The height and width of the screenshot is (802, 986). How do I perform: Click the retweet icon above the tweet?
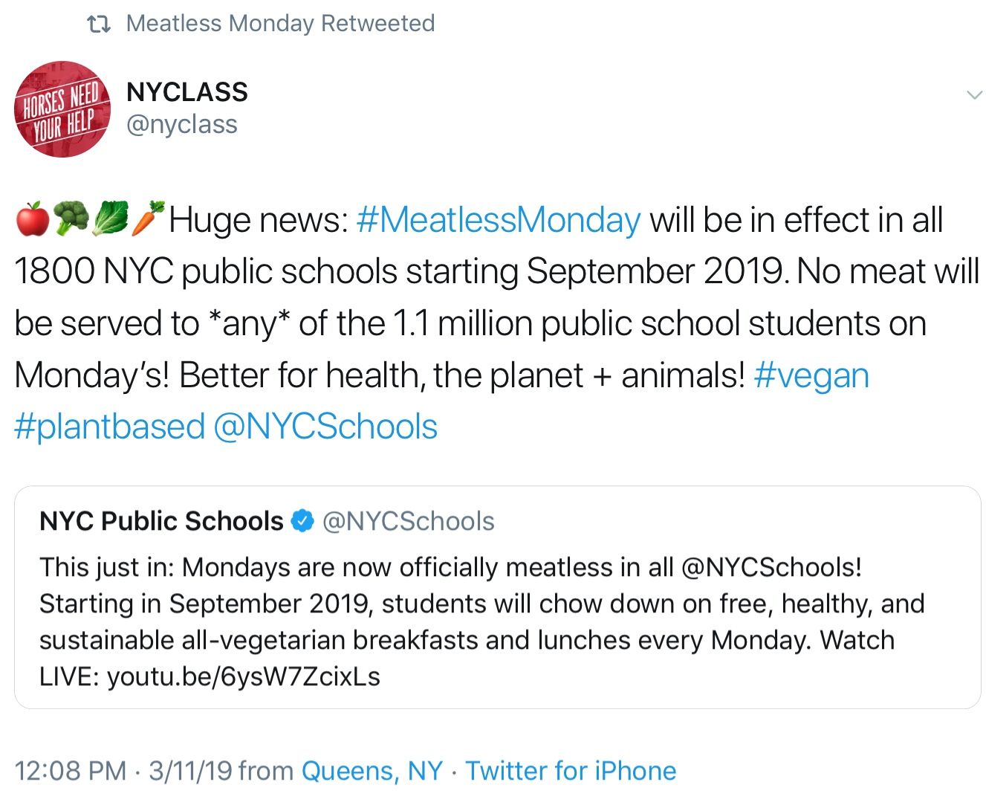click(99, 25)
